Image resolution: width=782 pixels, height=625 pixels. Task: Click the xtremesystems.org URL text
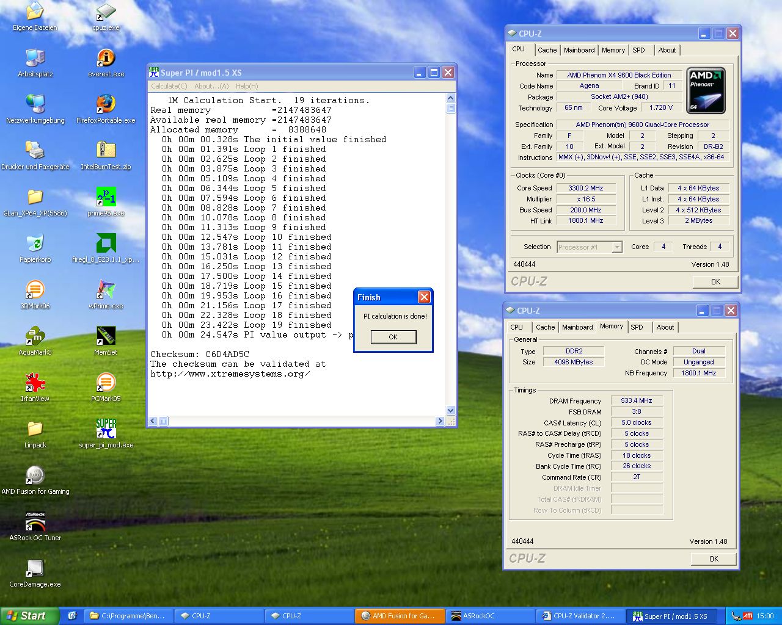230,374
